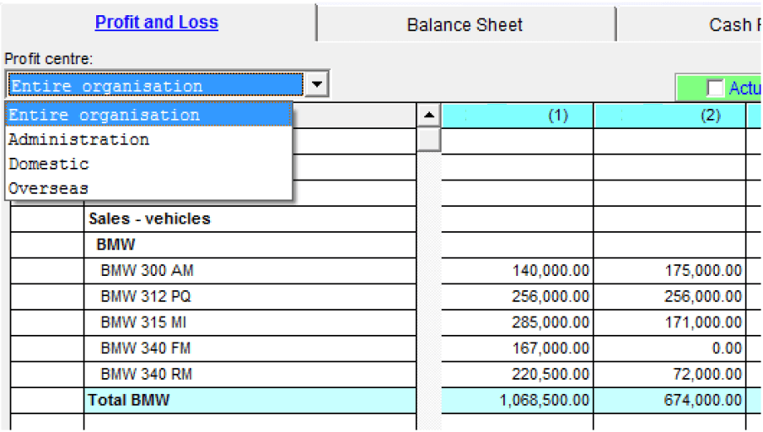
Task: Click the scrollbar up arrow
Action: coord(429,115)
